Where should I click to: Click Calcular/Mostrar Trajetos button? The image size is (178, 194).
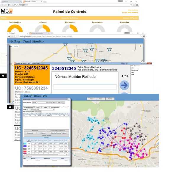pyautogui.click(x=59, y=133)
